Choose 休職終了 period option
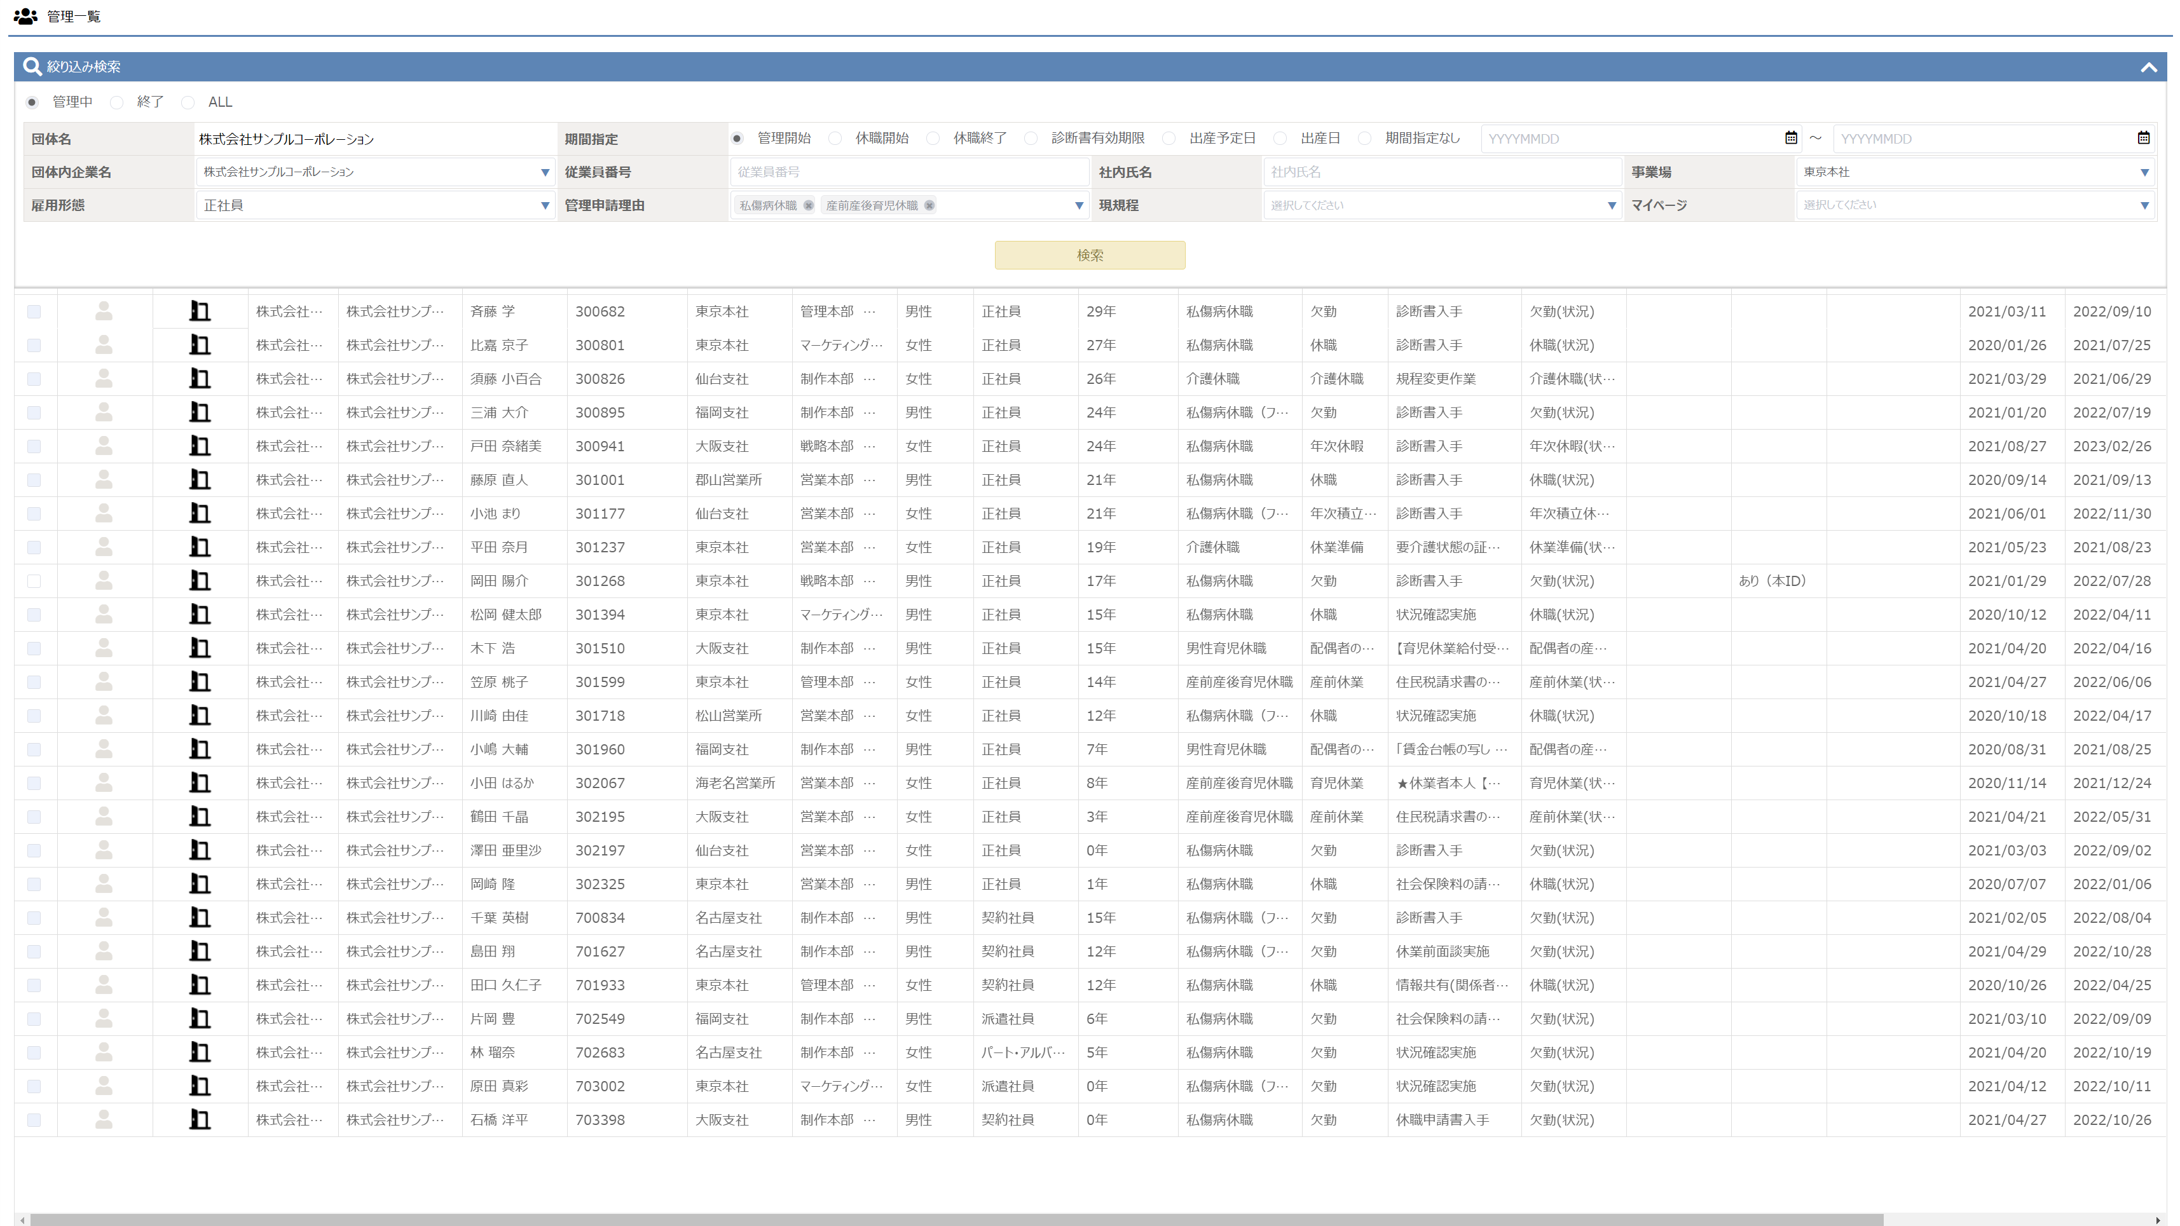The width and height of the screenshot is (2180, 1226). point(933,139)
